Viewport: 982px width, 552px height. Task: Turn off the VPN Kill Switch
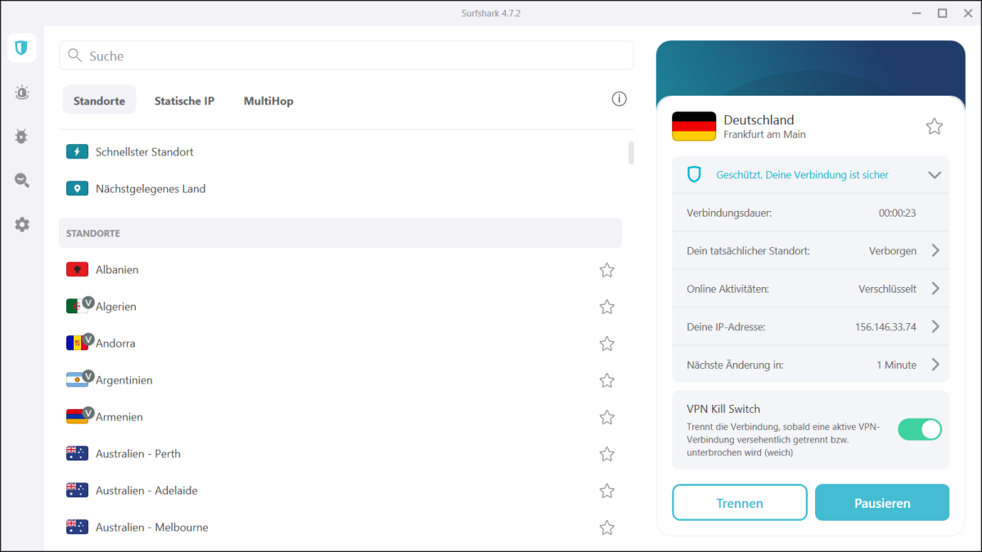pyautogui.click(x=920, y=429)
